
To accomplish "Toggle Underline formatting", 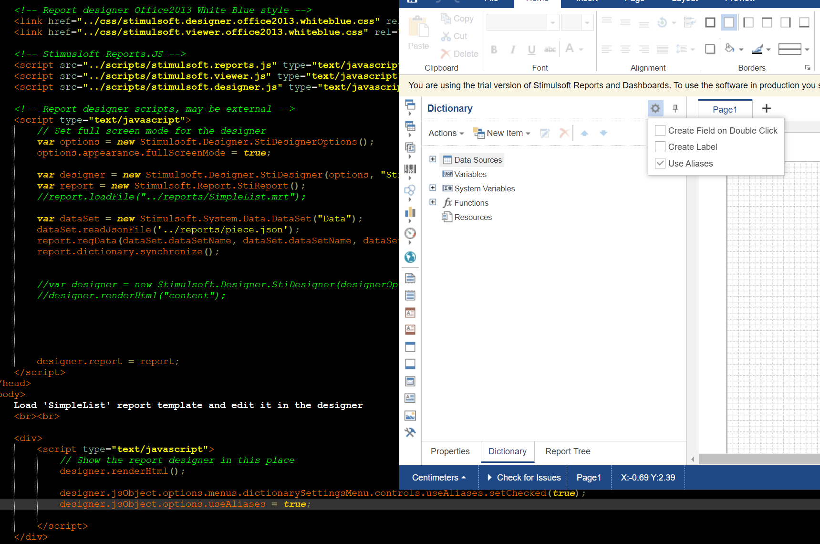I will 531,49.
